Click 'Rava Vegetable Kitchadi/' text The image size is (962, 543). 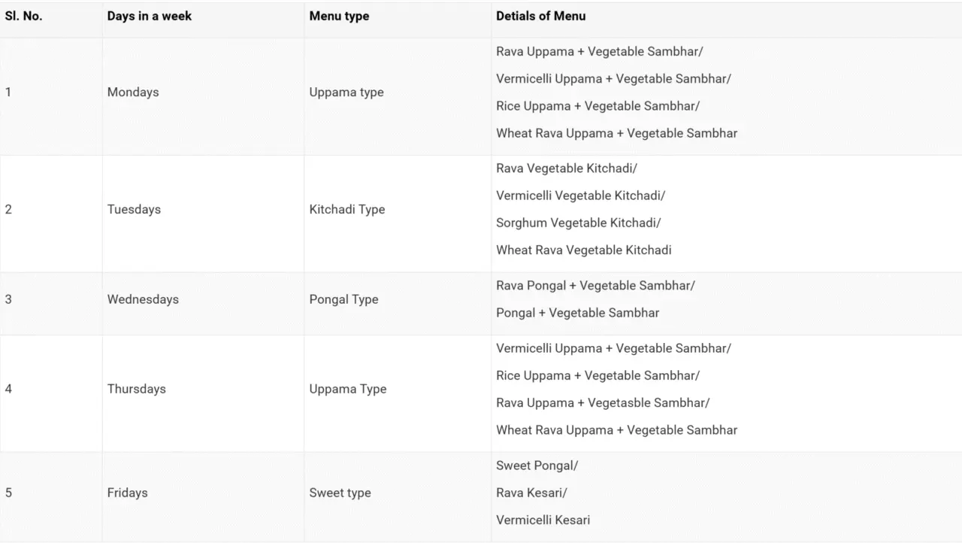pos(566,168)
